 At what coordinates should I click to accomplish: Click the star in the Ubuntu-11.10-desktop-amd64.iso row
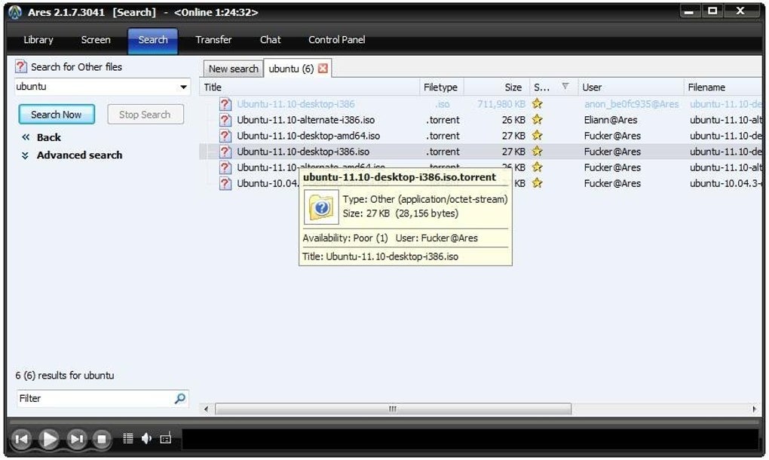538,135
